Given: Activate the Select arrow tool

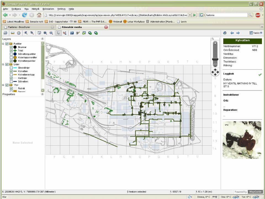Looking at the screenshot, I should point(58,33).
